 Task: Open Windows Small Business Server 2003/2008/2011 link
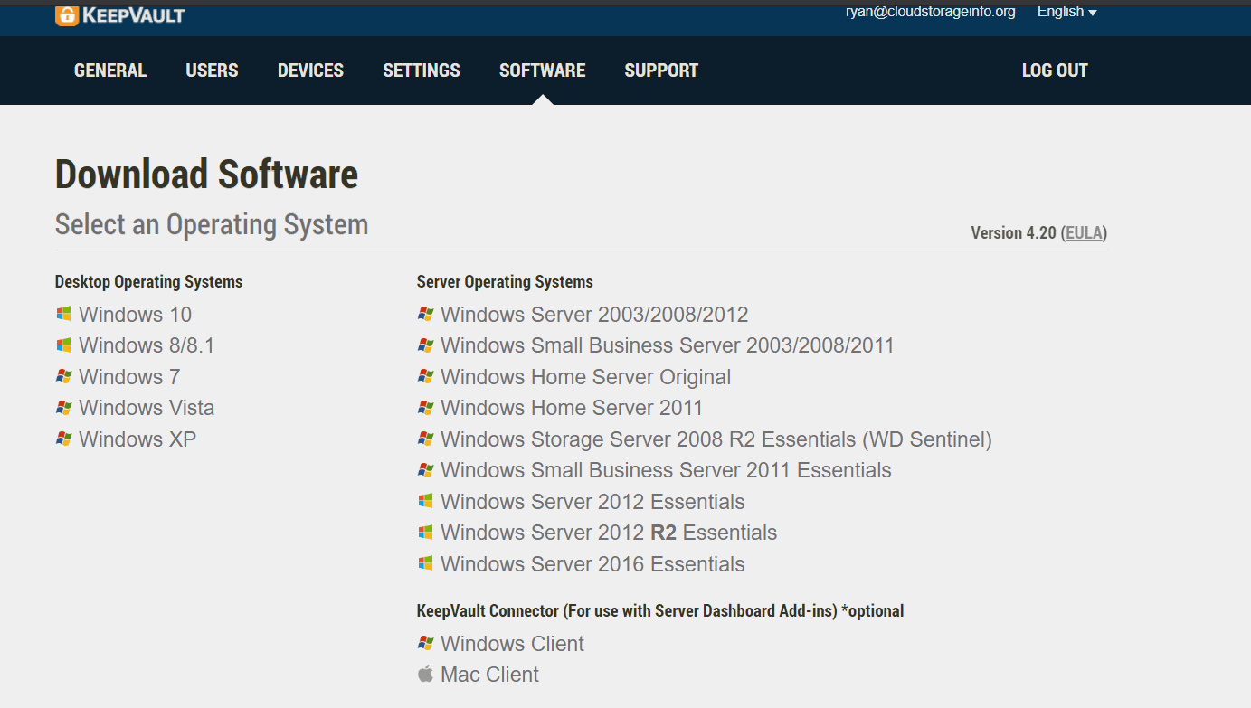click(668, 345)
